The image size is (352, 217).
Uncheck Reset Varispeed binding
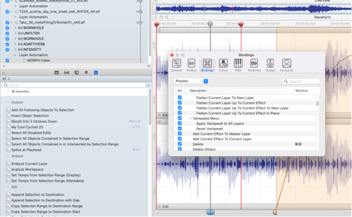[x=180, y=128]
